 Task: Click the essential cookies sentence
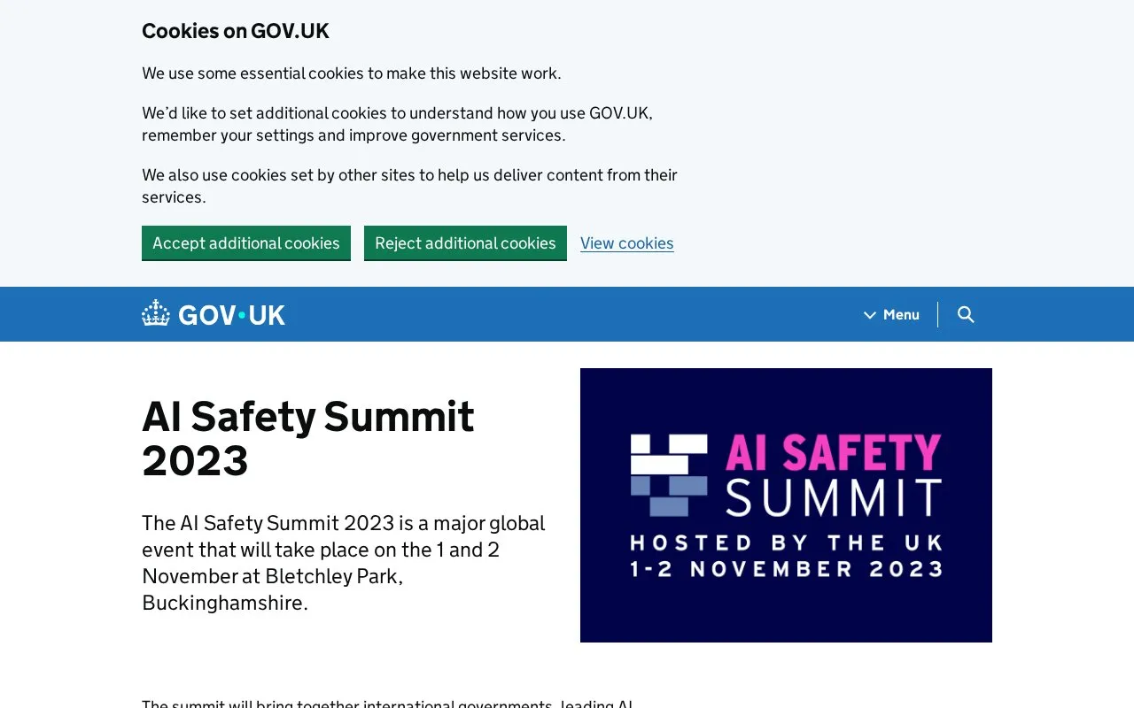352,73
